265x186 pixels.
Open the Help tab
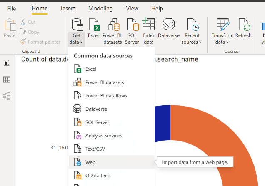(x=157, y=8)
